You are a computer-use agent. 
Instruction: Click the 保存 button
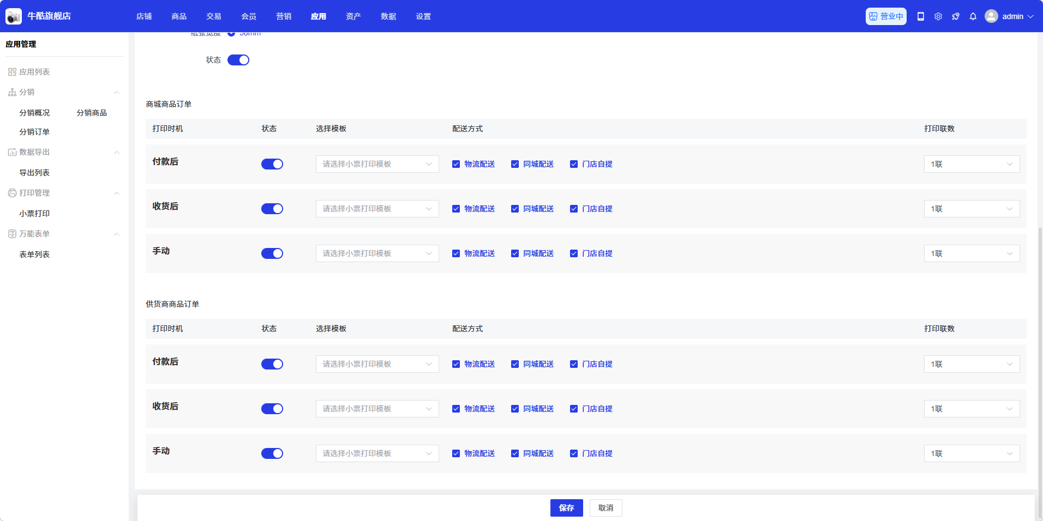(566, 508)
